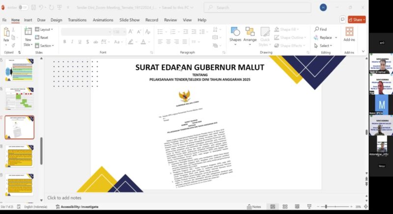Click the Bullets list icon
Viewport: 393px width, 214px height.
pos(160,31)
